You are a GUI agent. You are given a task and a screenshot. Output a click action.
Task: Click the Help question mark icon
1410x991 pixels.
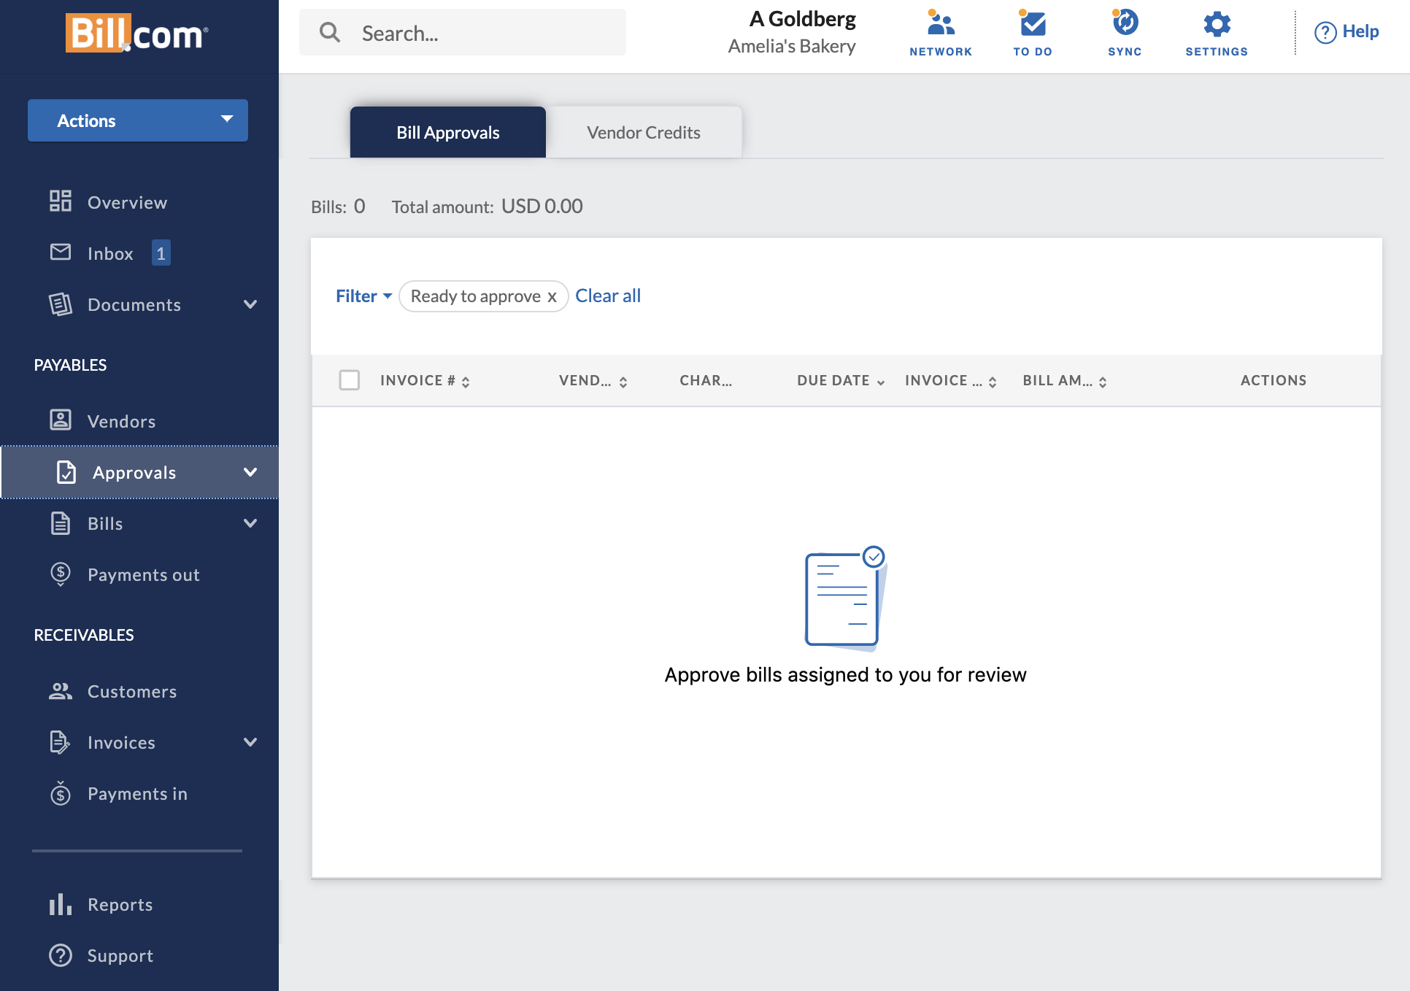point(1325,32)
